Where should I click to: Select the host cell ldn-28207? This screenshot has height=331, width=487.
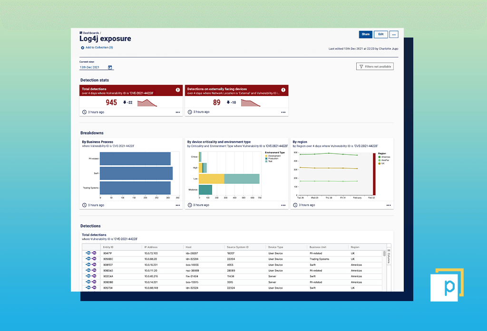192,254
